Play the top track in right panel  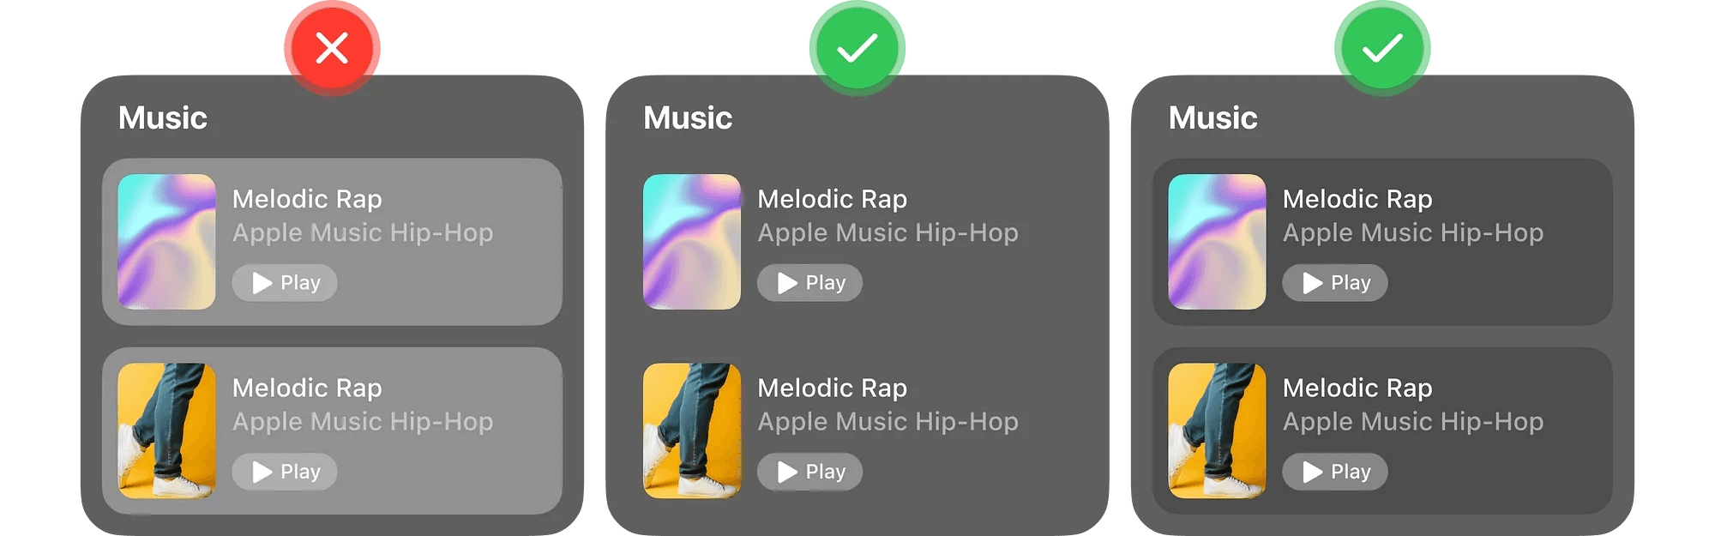[x=1335, y=283]
